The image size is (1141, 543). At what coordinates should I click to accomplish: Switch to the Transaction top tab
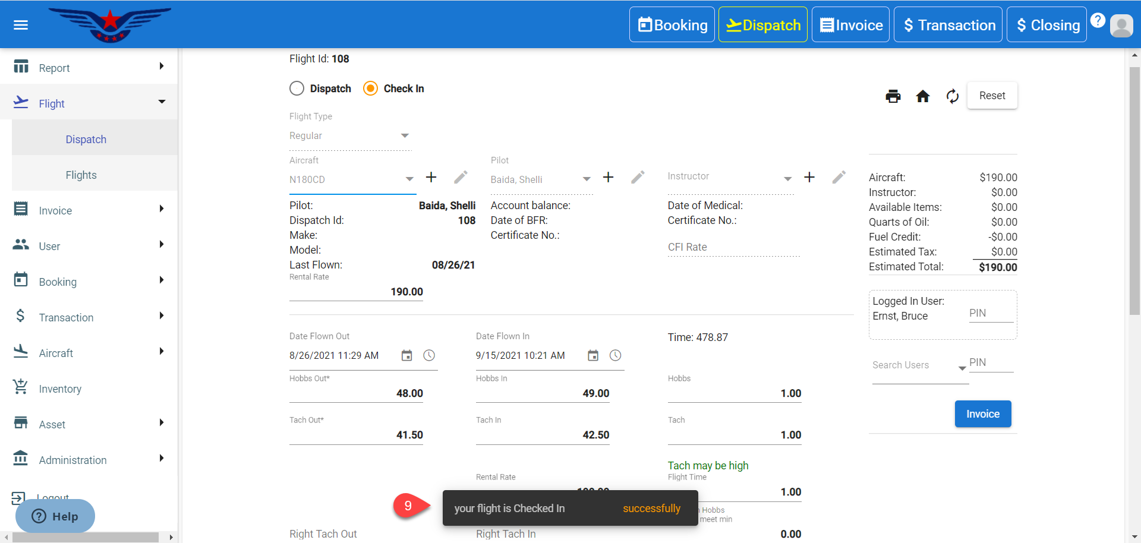pos(948,25)
